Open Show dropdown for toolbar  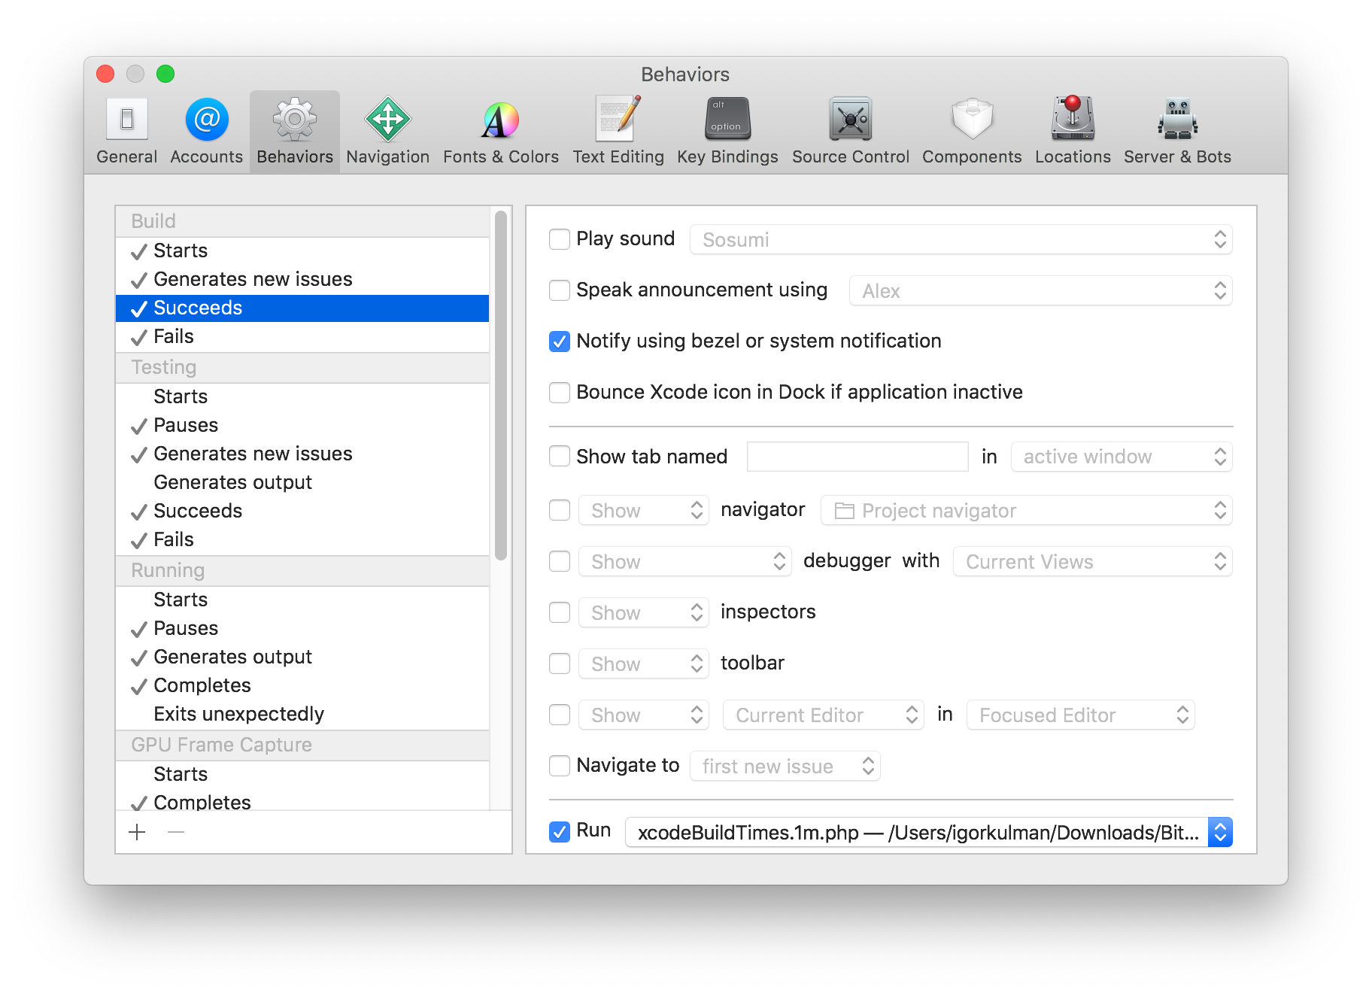click(643, 664)
